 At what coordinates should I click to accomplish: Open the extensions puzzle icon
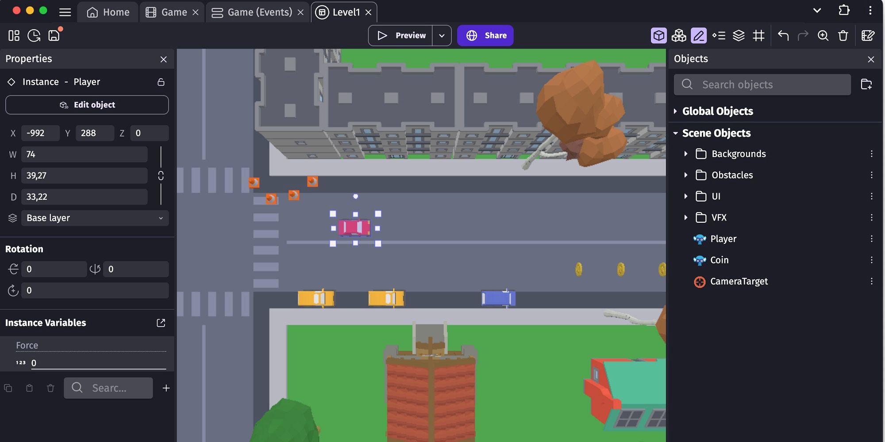[x=844, y=10]
